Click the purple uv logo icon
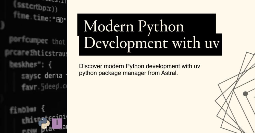 coord(57,123)
